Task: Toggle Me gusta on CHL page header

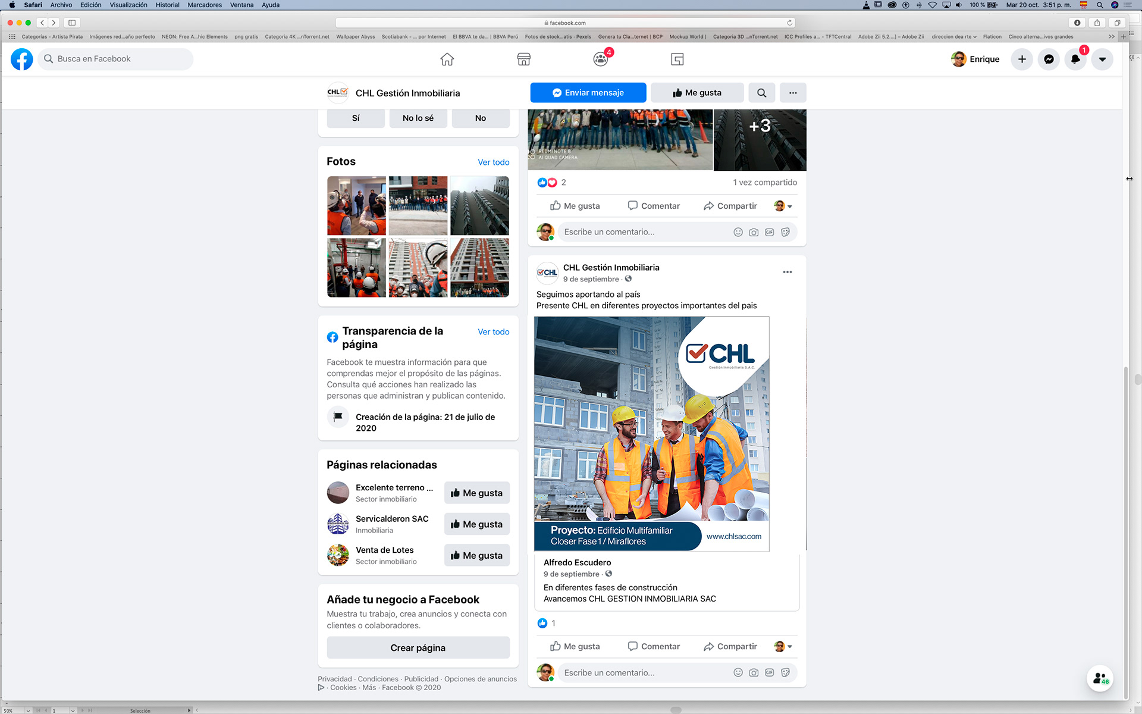Action: point(697,93)
